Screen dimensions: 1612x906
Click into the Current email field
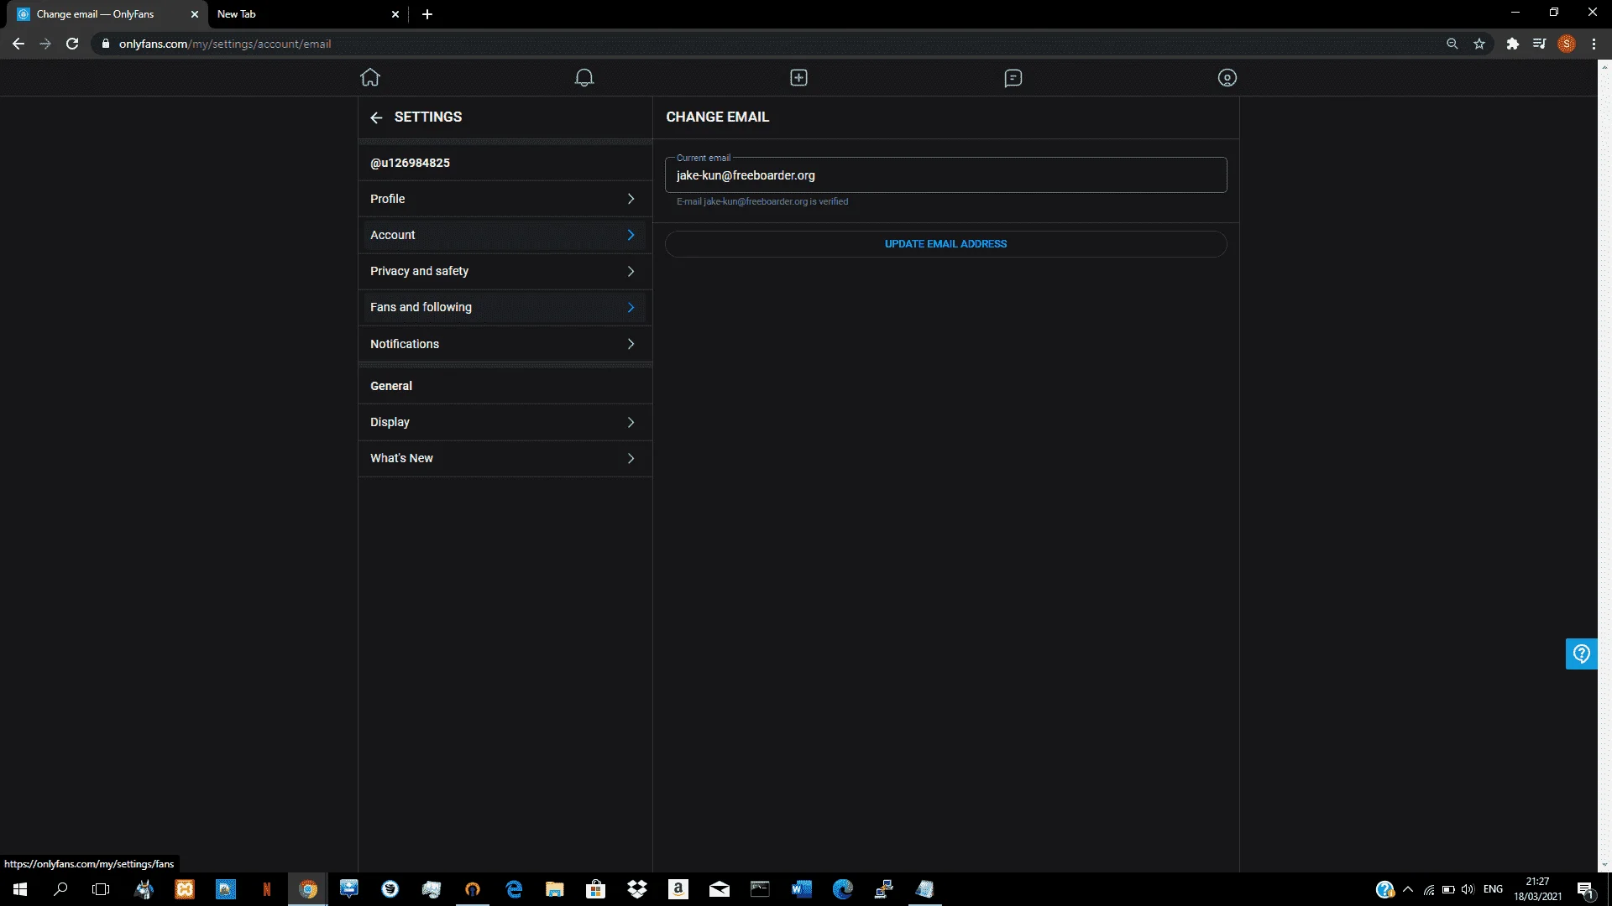coord(945,175)
